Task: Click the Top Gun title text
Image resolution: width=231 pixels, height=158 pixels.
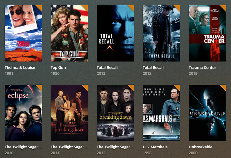Action: pyautogui.click(x=58, y=68)
